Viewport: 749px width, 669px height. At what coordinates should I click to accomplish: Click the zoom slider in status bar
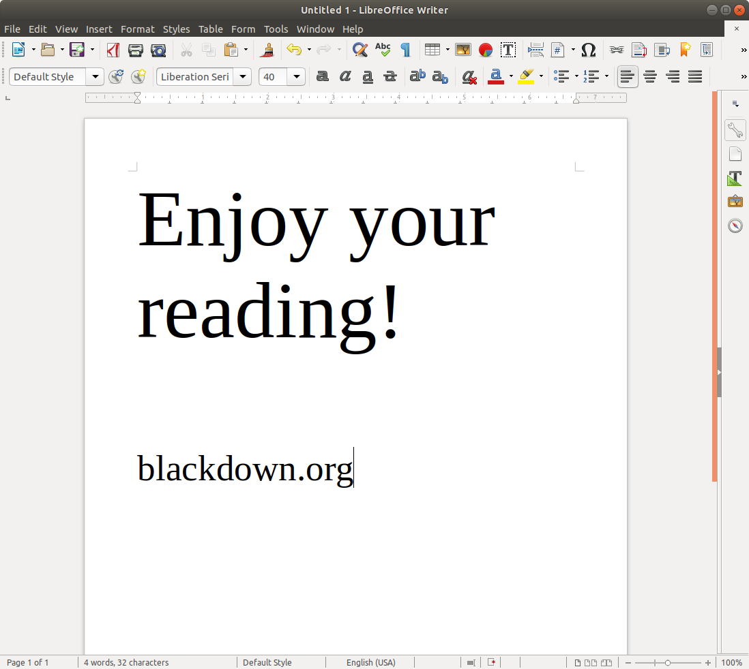(x=667, y=662)
